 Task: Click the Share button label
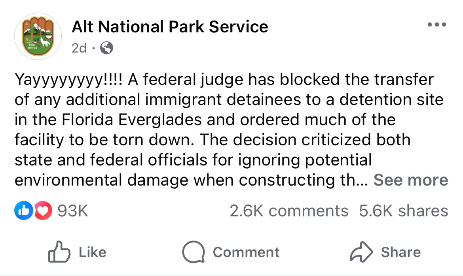point(401,252)
